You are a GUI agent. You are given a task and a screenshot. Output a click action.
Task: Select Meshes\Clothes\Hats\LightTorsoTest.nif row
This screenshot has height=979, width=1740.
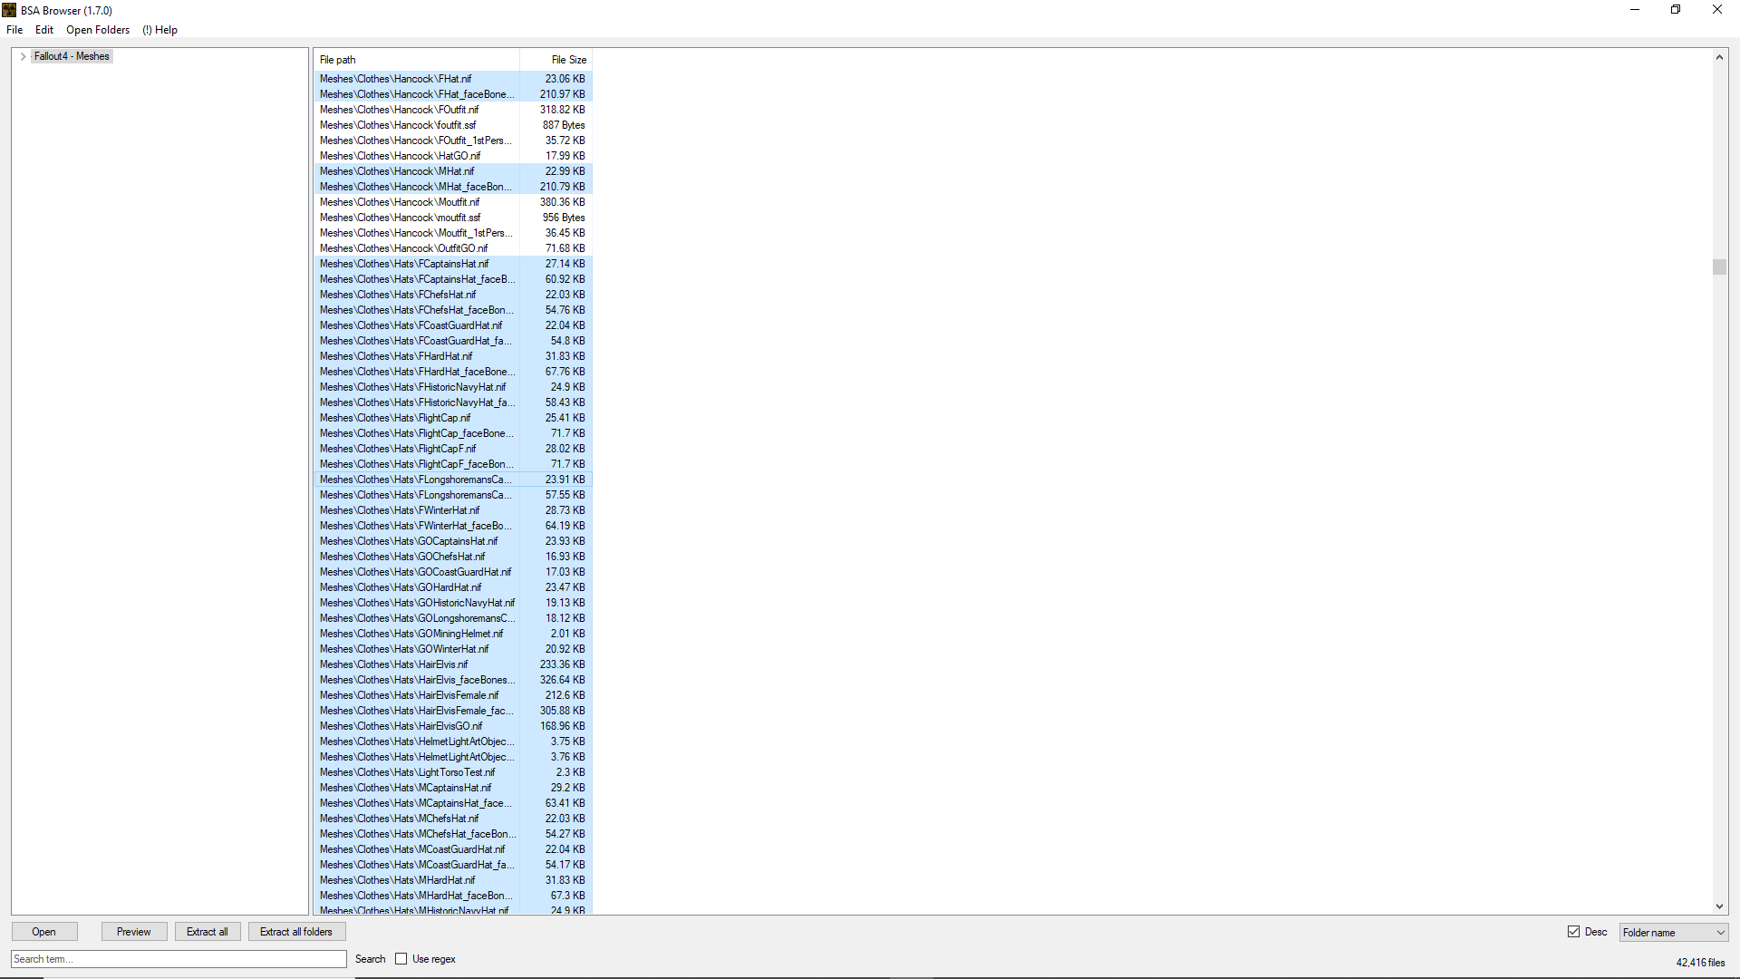click(x=453, y=772)
